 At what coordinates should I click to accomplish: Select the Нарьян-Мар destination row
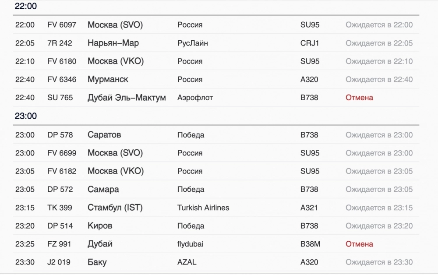[113, 43]
